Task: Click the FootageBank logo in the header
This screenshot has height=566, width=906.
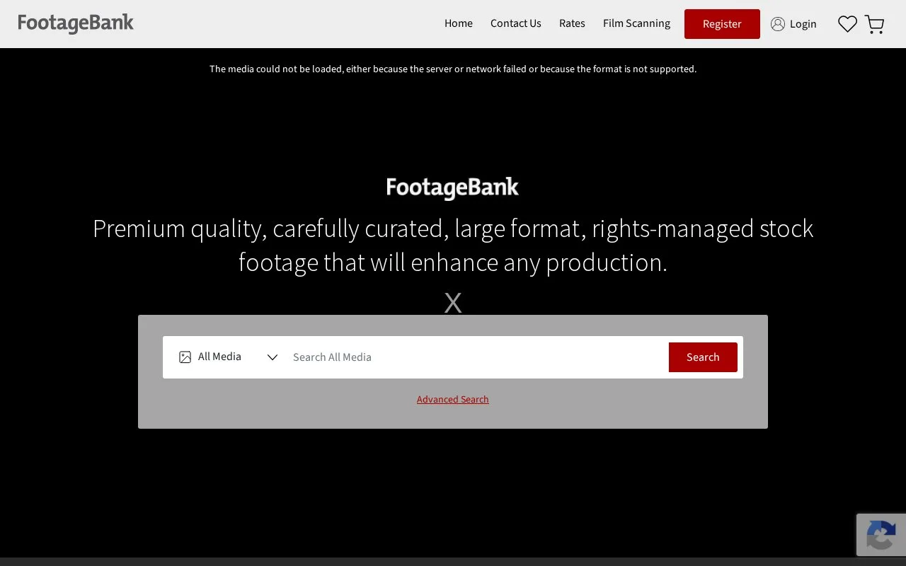Action: [76, 23]
